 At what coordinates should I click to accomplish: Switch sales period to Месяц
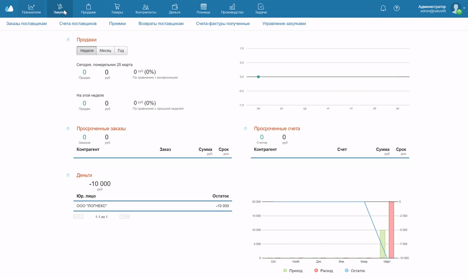point(106,51)
